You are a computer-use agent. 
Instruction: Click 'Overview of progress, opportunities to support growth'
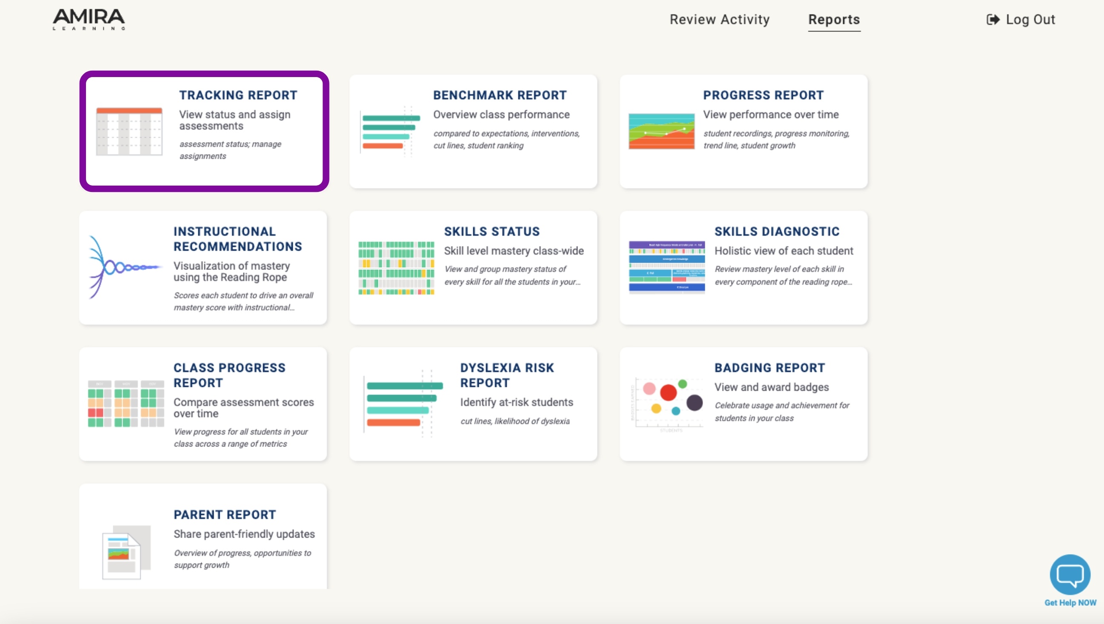click(242, 559)
